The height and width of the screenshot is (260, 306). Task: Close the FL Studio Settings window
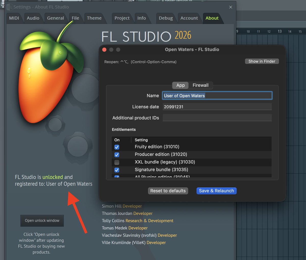click(231, 7)
